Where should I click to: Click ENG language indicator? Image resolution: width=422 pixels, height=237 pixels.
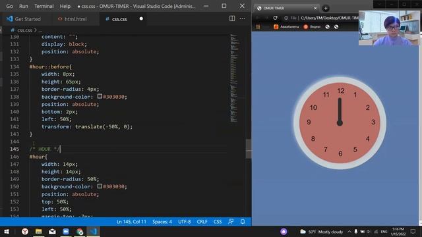coord(384,232)
